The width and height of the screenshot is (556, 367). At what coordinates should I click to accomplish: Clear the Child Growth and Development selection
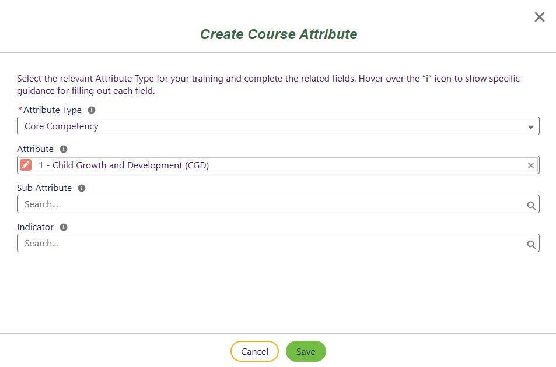[x=530, y=165]
